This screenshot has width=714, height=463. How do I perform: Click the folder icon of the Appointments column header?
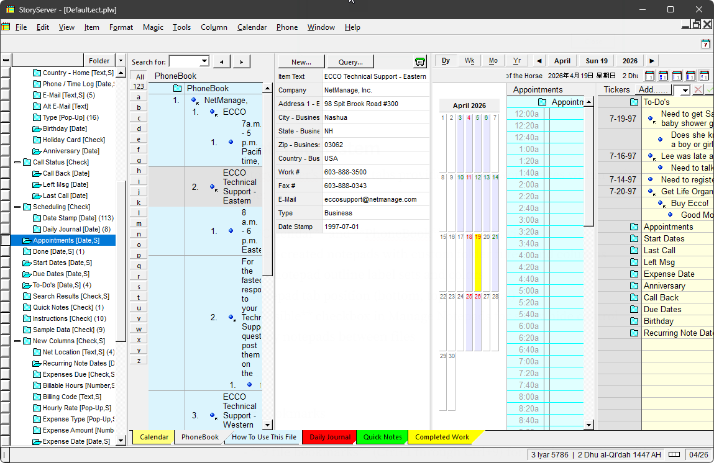tap(542, 102)
